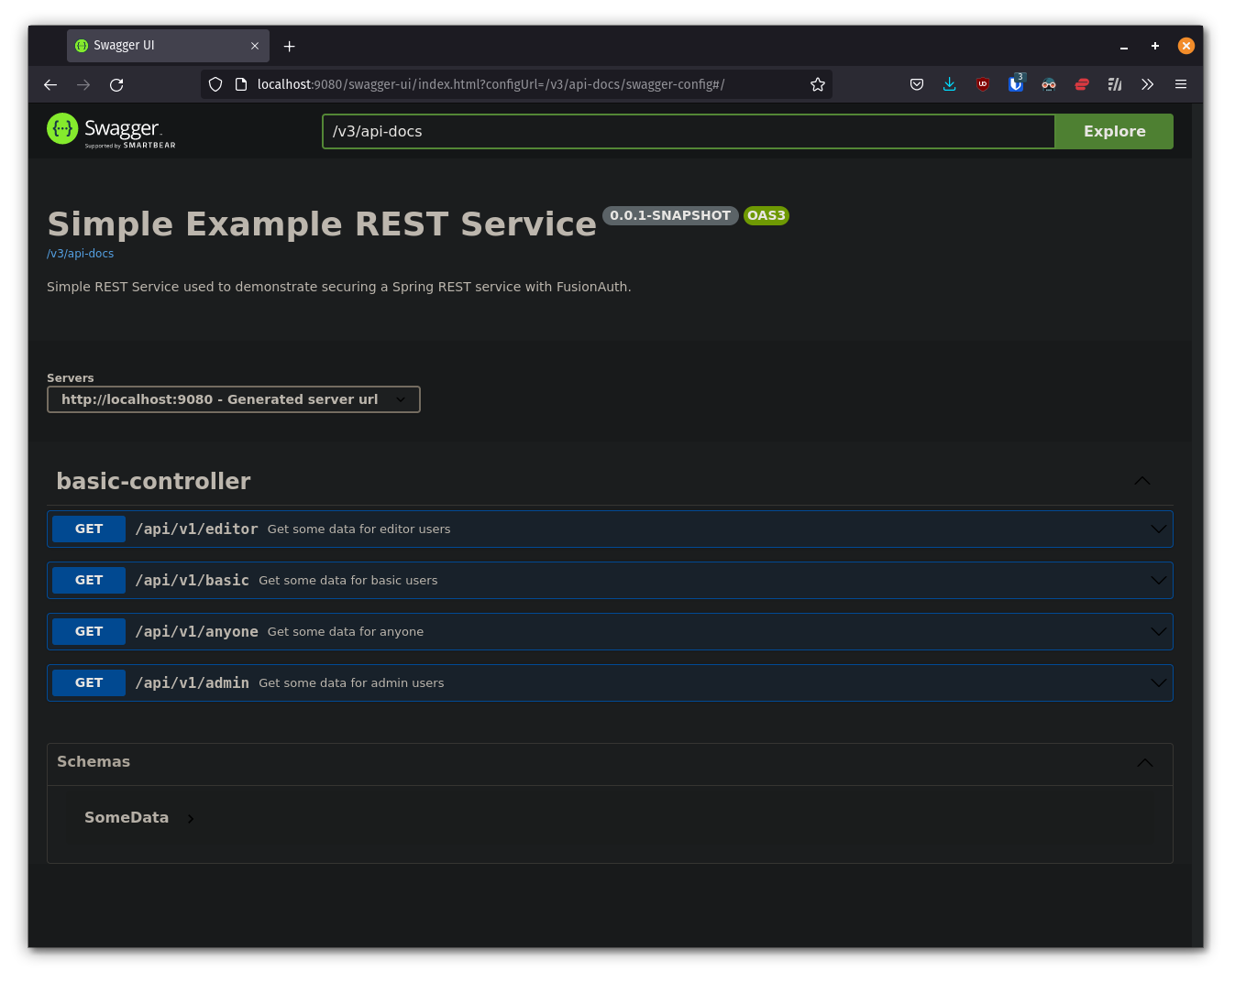This screenshot has height=982, width=1235.
Task: Show more tools overflow chevrons
Action: (1147, 84)
